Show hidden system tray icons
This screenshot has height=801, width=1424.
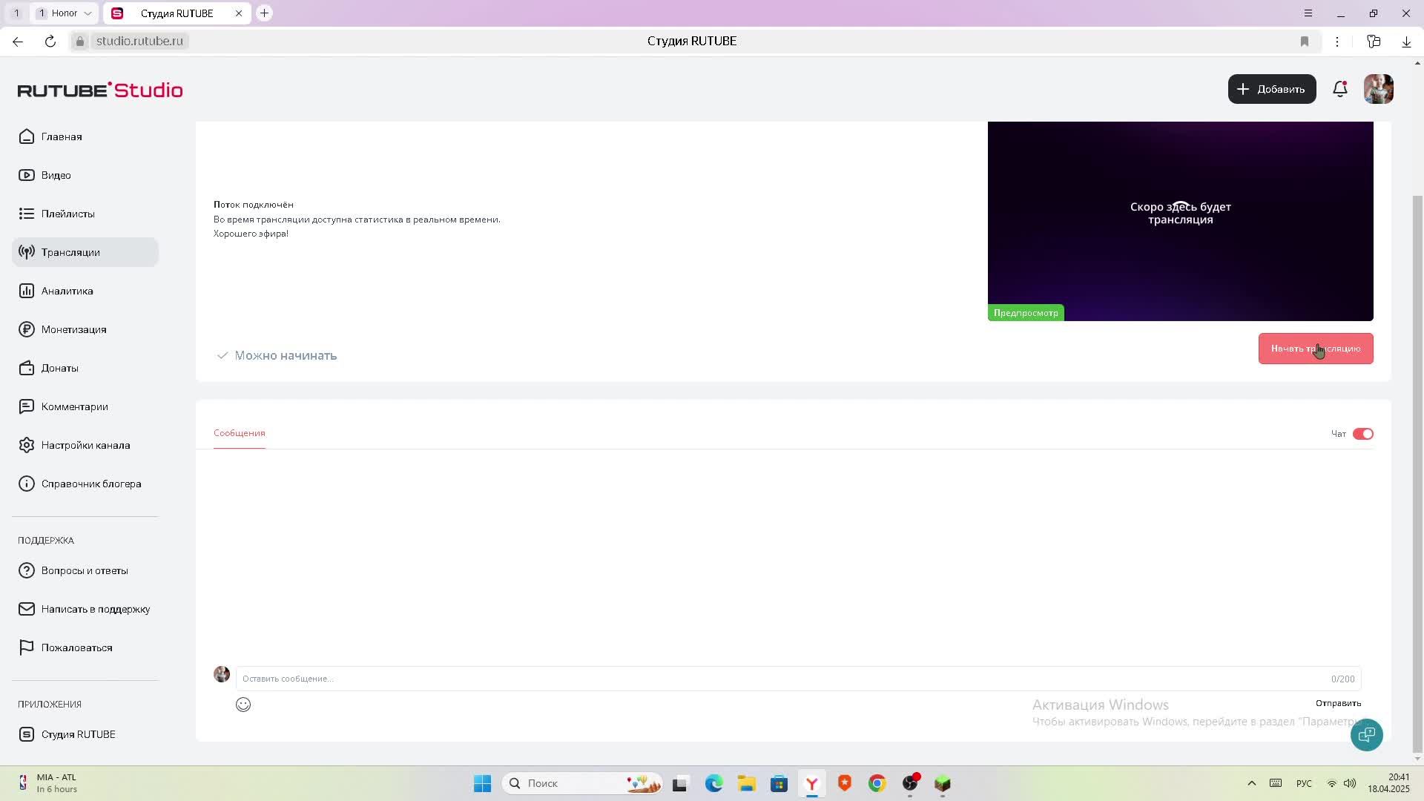(x=1251, y=783)
